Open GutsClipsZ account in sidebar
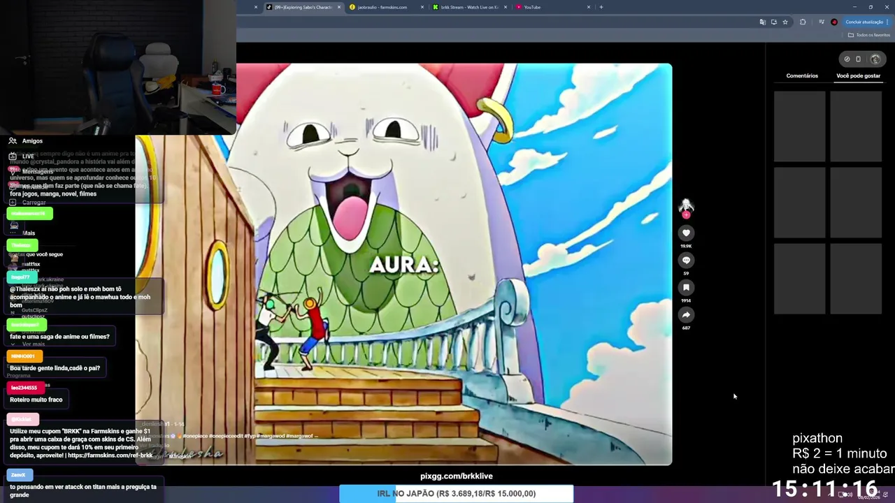 (x=34, y=309)
